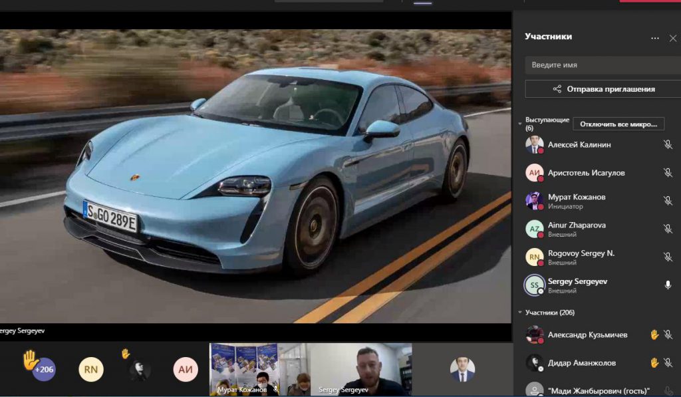681x397 pixels.
Task: Click the name "Мади Жанбырович (гость)"
Action: [599, 391]
